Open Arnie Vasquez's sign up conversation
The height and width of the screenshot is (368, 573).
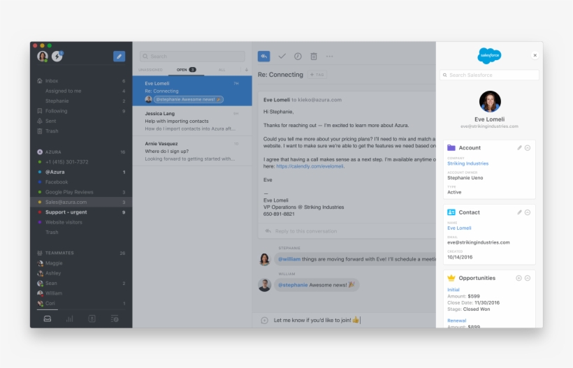pyautogui.click(x=192, y=151)
